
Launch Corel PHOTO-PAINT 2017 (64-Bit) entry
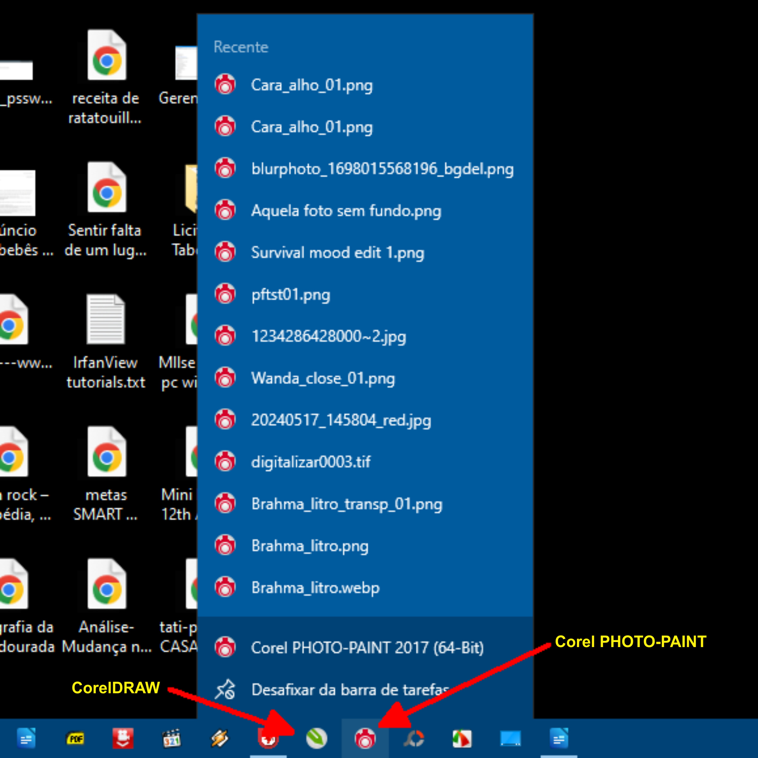[367, 648]
